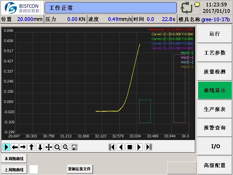Open the 生产报表 page

(x=215, y=109)
